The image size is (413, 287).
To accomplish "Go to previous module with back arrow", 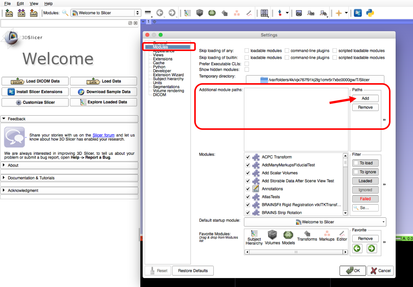I will (160, 13).
